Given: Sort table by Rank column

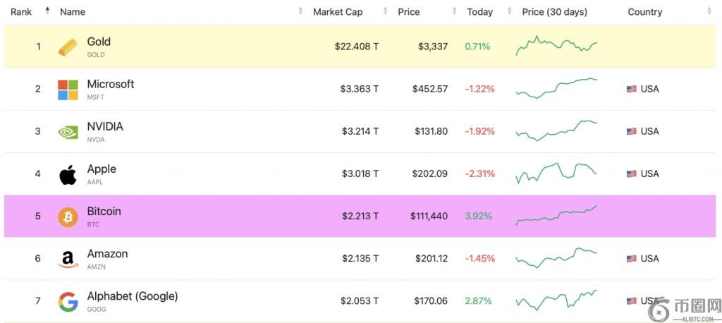Looking at the screenshot, I should tap(20, 12).
